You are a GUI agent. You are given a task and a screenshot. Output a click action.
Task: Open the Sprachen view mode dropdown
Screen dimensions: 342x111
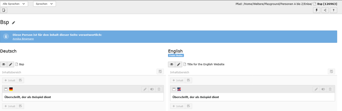pyautogui.click(x=44, y=4)
